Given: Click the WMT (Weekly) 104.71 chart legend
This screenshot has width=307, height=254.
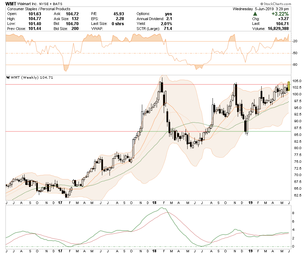Looking at the screenshot, I should point(32,77).
